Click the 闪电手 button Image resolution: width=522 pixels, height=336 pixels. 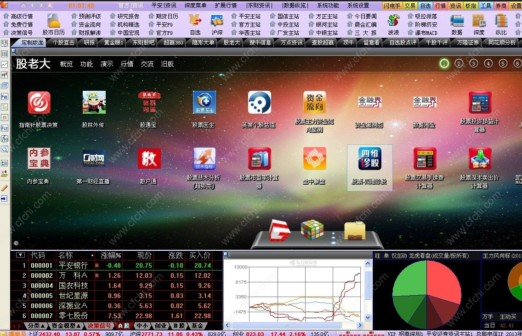pyautogui.click(x=392, y=6)
